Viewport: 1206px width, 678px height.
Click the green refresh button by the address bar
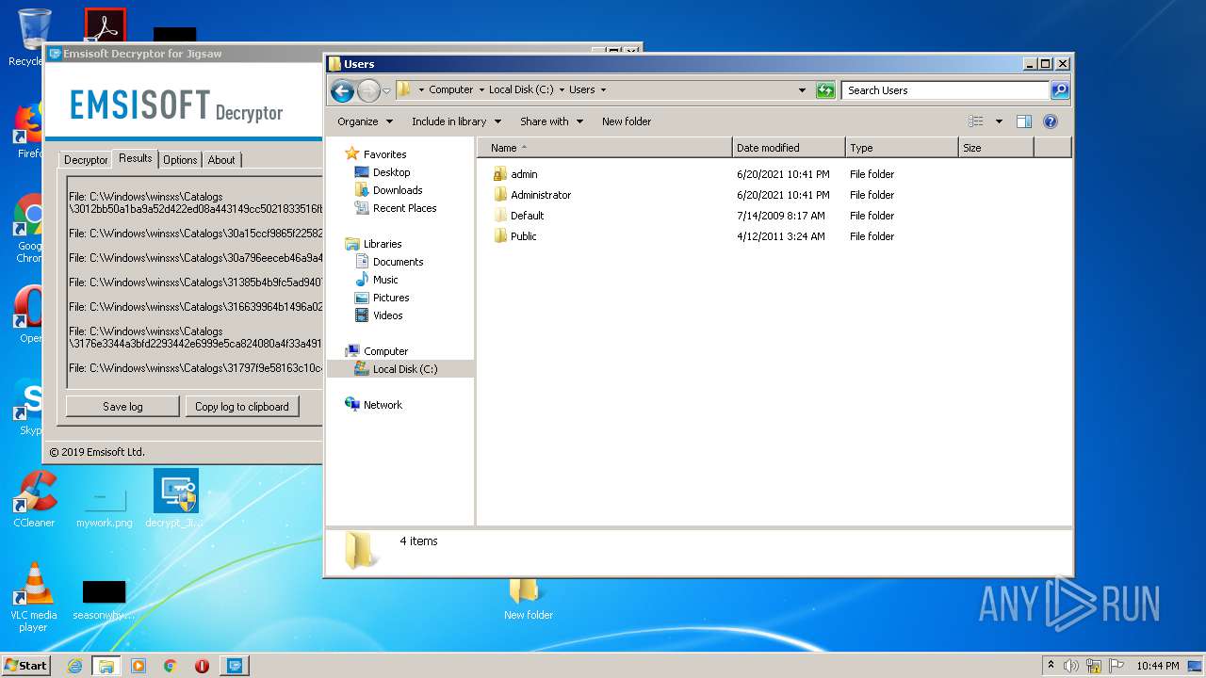coord(825,90)
